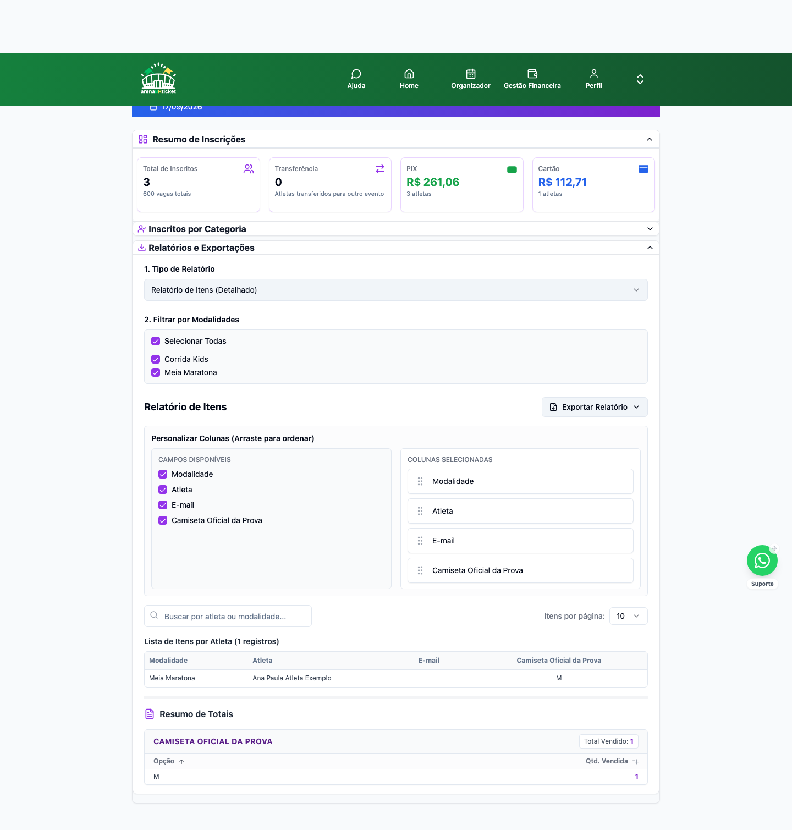Screen dimensions: 792x830
Task: Grab the drag handle for Camiseta Oficial column
Action: [x=420, y=570]
